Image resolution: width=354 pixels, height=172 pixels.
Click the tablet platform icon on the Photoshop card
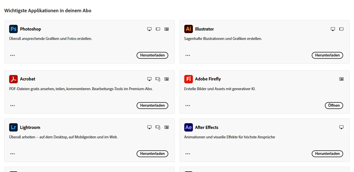[x=158, y=29]
